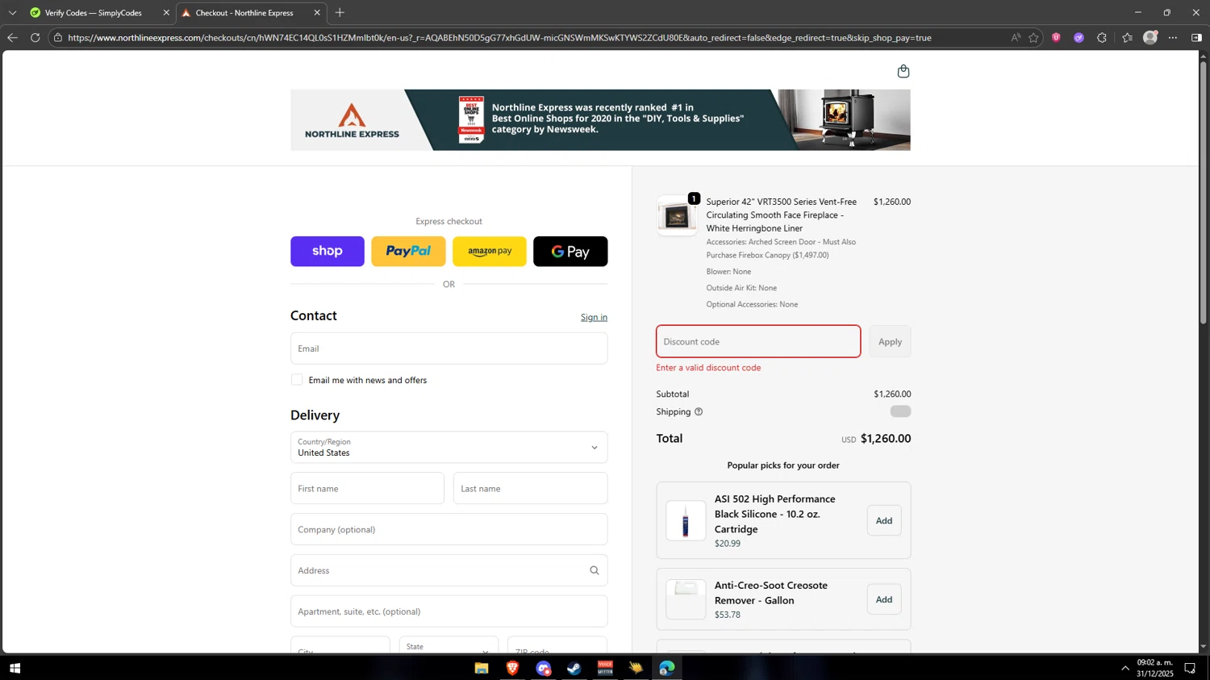The height and width of the screenshot is (680, 1210).
Task: Switch to Verify Codes — SimplyCodes tab
Action: click(x=94, y=13)
